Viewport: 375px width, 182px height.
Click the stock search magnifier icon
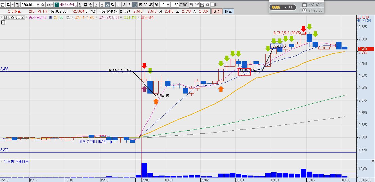[x=43, y=5]
